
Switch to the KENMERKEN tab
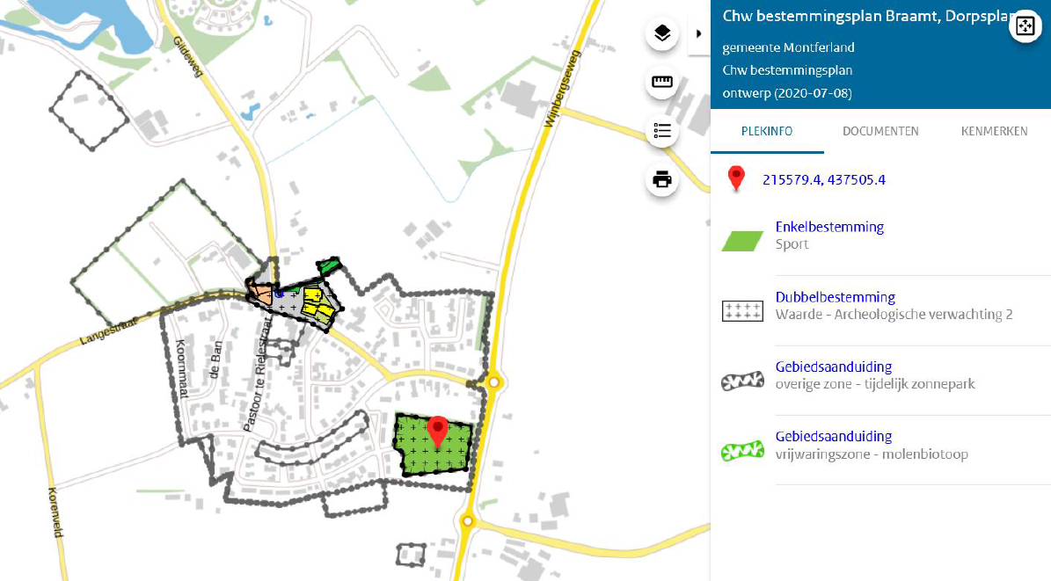click(x=994, y=131)
